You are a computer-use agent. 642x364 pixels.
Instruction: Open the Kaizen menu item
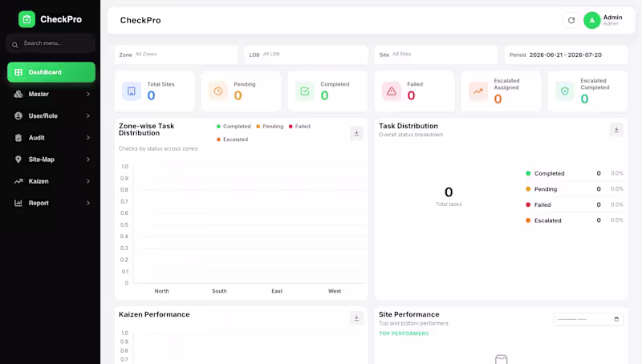point(51,181)
